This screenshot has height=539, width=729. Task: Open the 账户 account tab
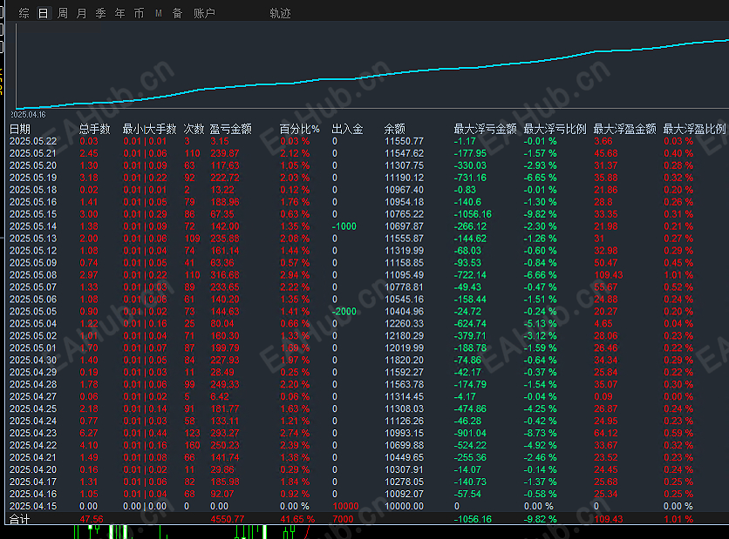pos(204,13)
